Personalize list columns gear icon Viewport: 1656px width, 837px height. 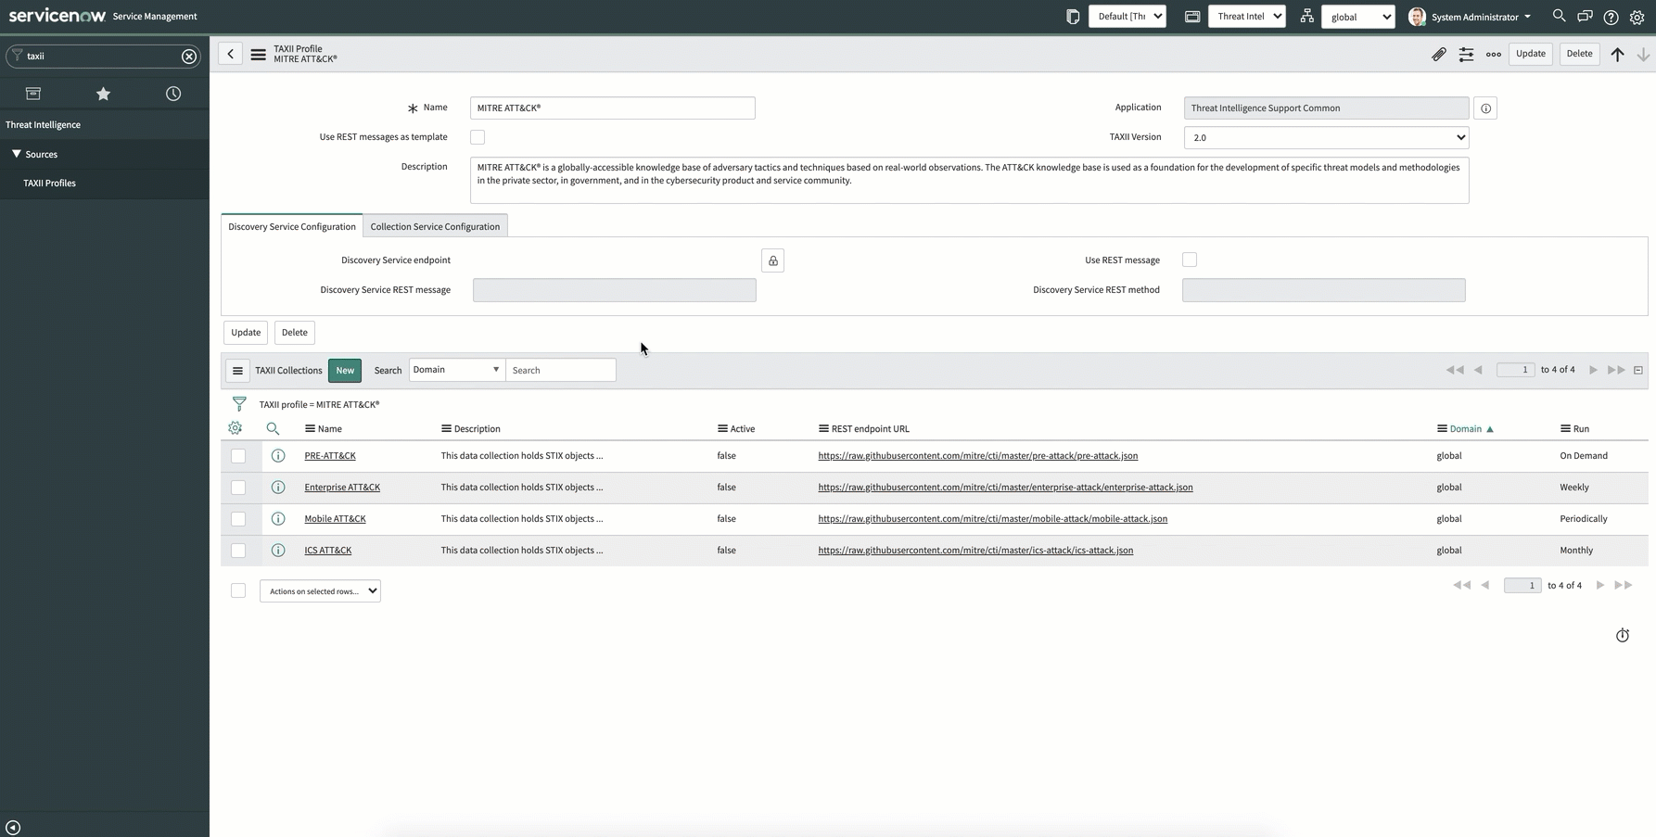(236, 428)
